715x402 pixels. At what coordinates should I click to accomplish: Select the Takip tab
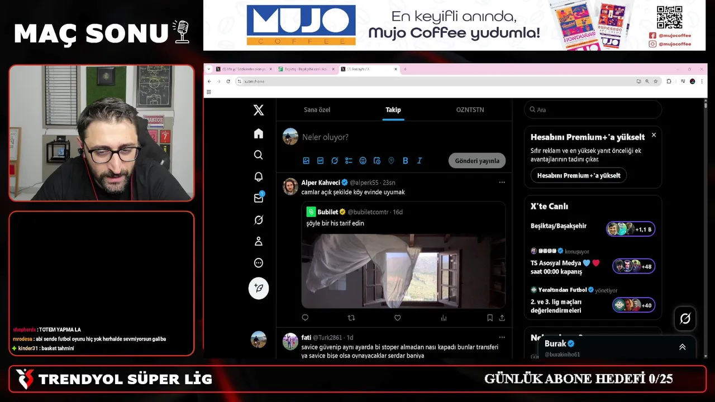(x=393, y=110)
